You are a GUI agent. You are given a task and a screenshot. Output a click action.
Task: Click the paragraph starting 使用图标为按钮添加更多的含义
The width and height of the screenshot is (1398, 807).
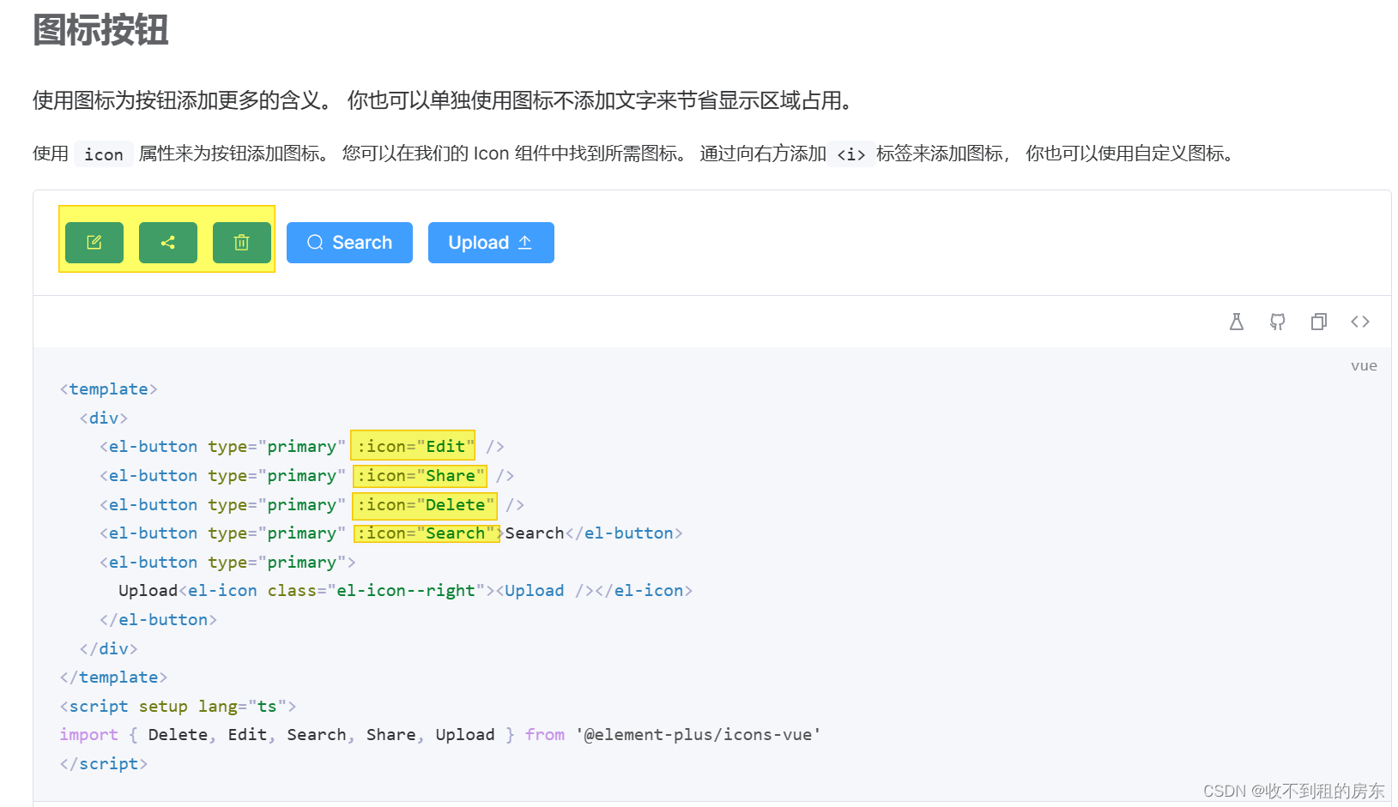[446, 101]
